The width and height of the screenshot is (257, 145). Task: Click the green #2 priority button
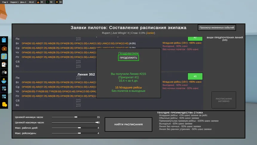coord(195,38)
